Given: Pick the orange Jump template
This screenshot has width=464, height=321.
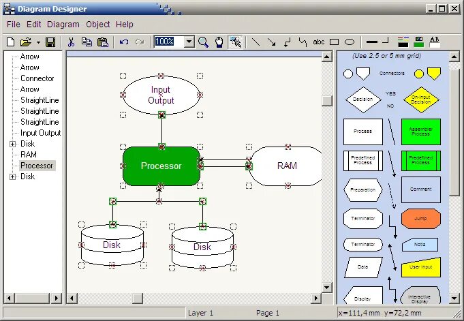Looking at the screenshot, I should click(x=421, y=219).
